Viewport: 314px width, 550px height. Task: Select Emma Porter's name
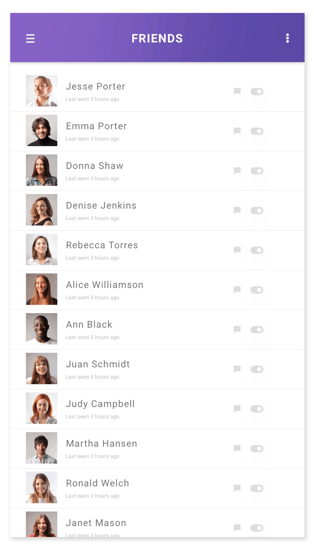pyautogui.click(x=96, y=126)
